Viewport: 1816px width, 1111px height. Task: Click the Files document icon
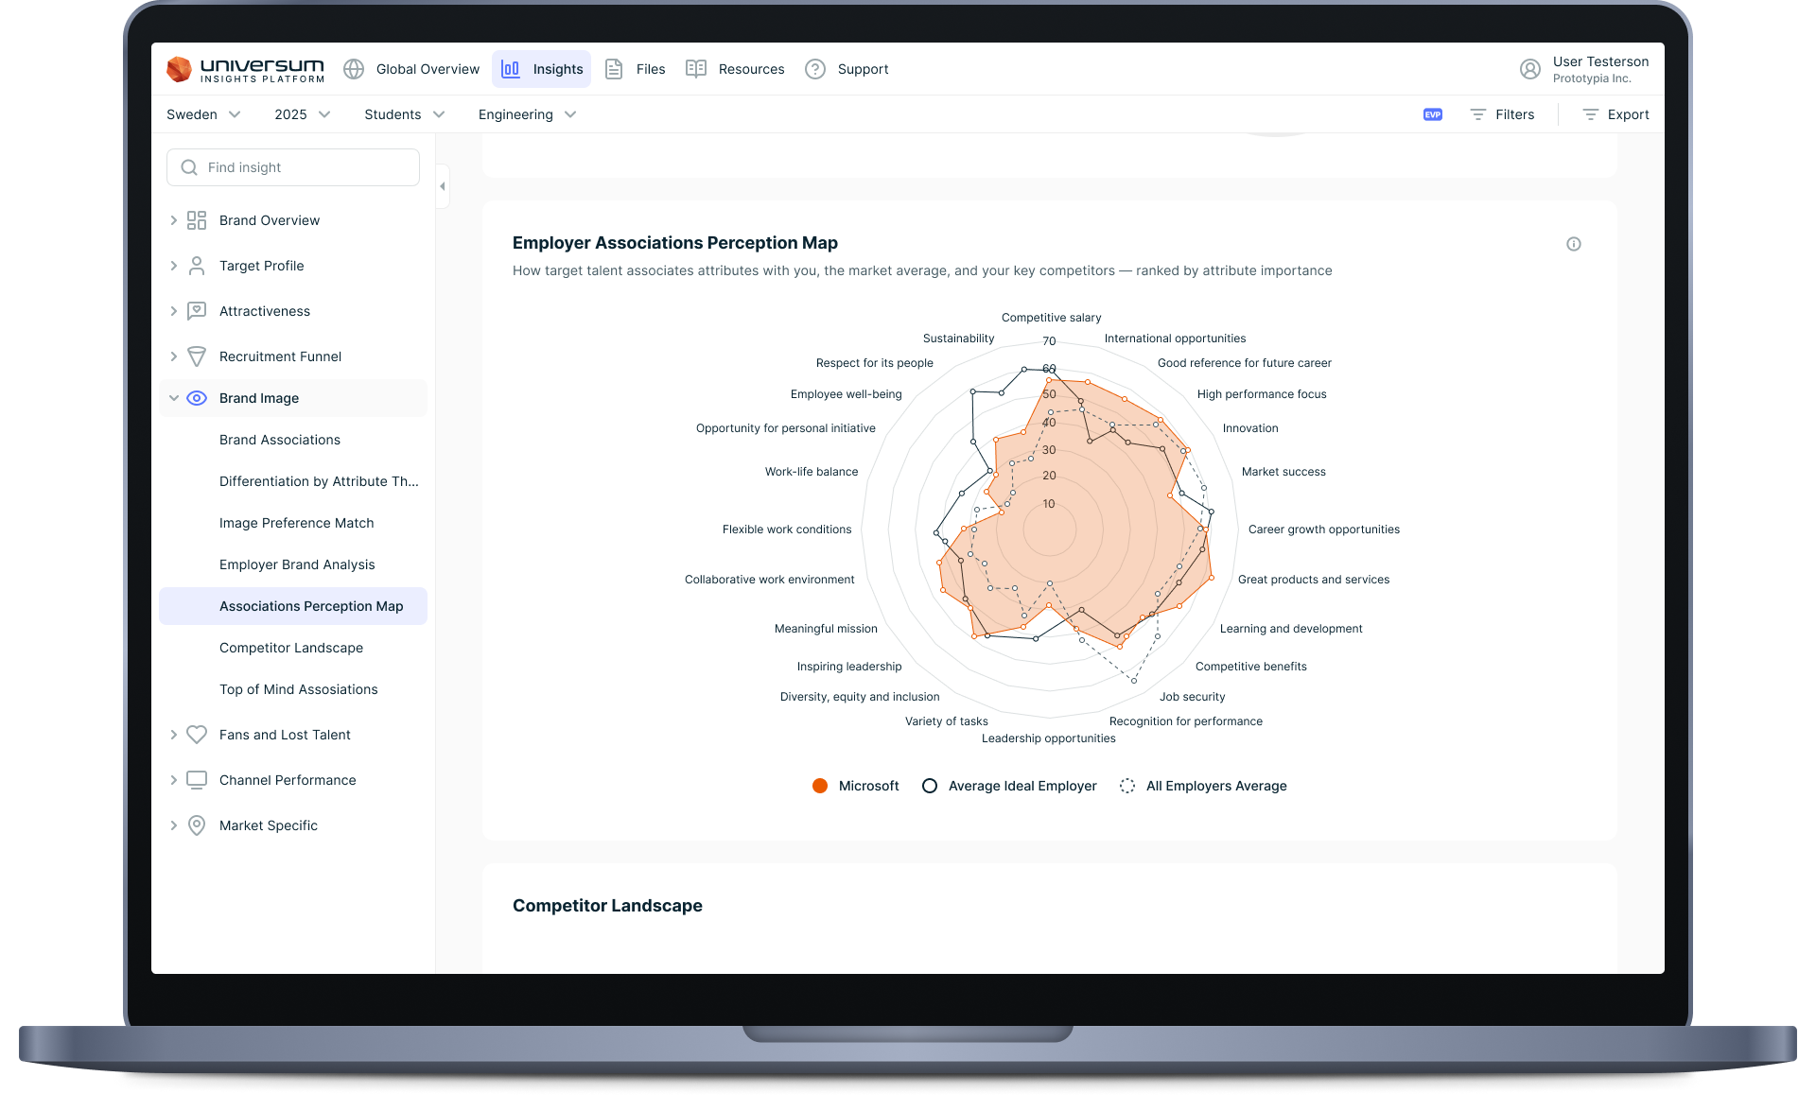614,69
